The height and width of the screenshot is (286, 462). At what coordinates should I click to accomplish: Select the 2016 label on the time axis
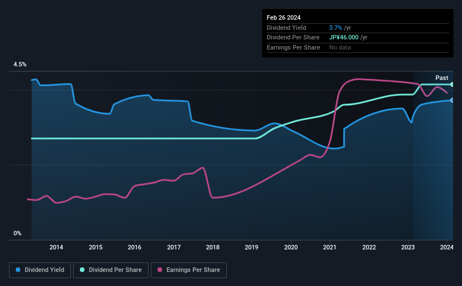click(x=134, y=247)
